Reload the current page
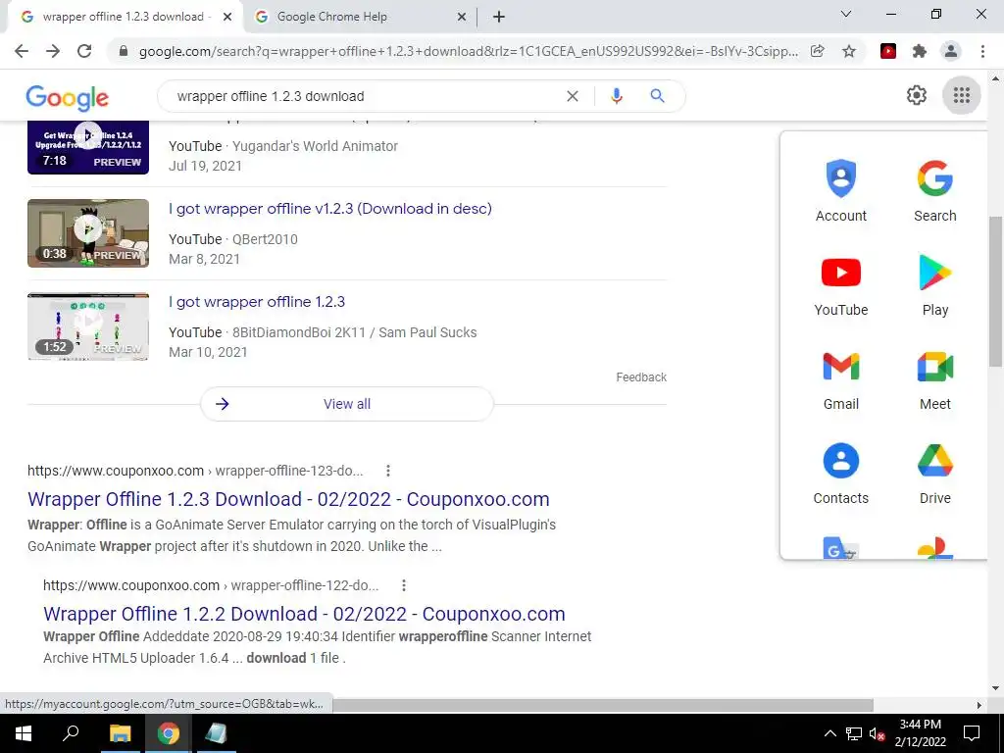This screenshot has width=1004, height=753. click(84, 51)
